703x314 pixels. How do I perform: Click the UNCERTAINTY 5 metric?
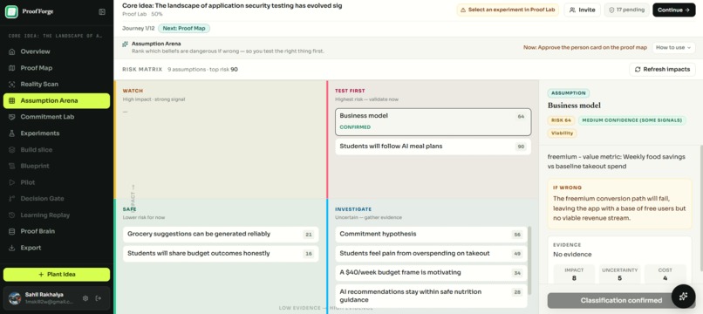click(619, 274)
